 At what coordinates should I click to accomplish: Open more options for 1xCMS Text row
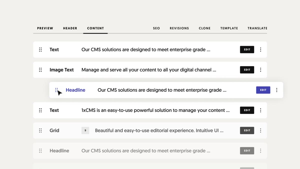click(260, 110)
